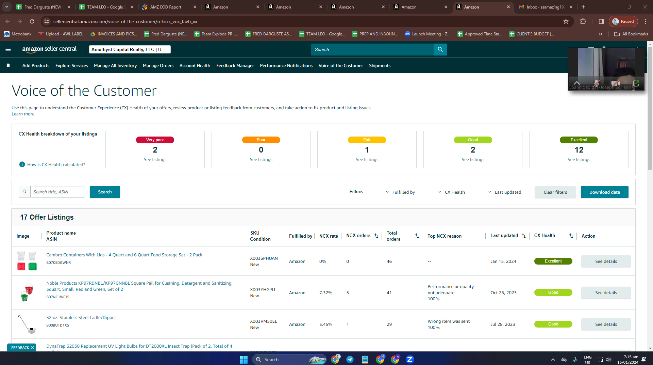The image size is (653, 365).
Task: Click the bookmark flag icon in nav bar
Action: click(x=8, y=65)
